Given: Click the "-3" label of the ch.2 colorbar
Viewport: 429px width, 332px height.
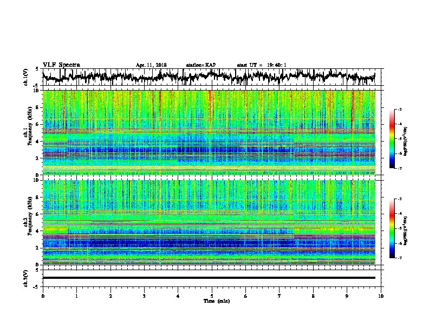Looking at the screenshot, I should [400, 199].
